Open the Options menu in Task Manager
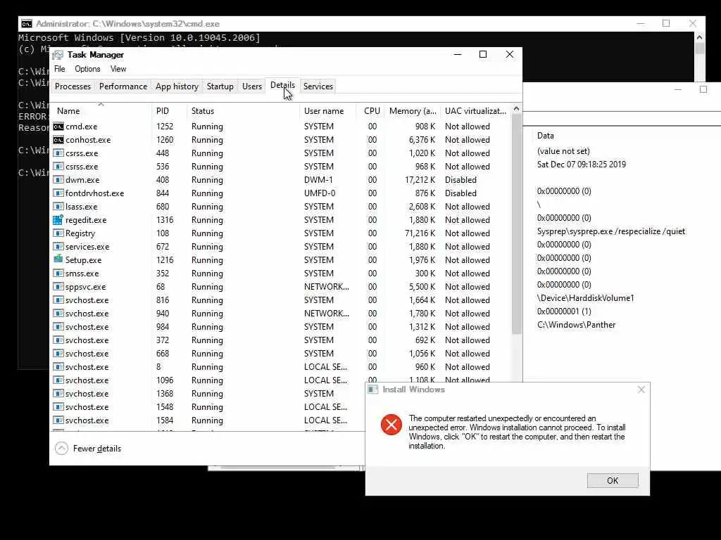 click(87, 69)
